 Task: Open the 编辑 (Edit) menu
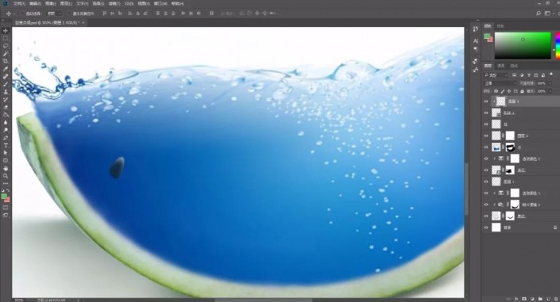[x=35, y=3]
